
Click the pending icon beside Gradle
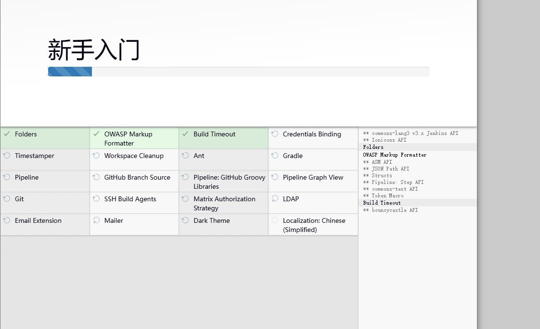point(275,156)
